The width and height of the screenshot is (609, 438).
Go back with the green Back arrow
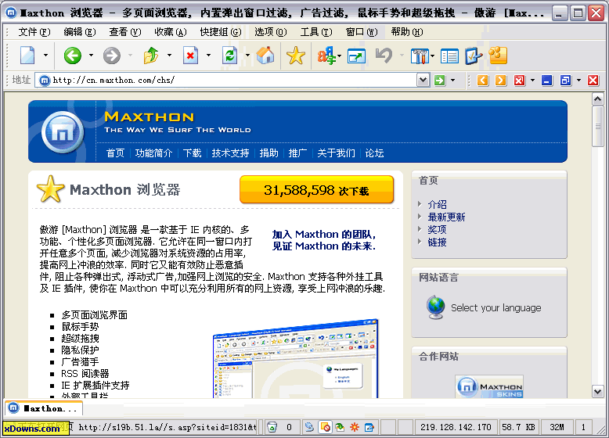73,56
